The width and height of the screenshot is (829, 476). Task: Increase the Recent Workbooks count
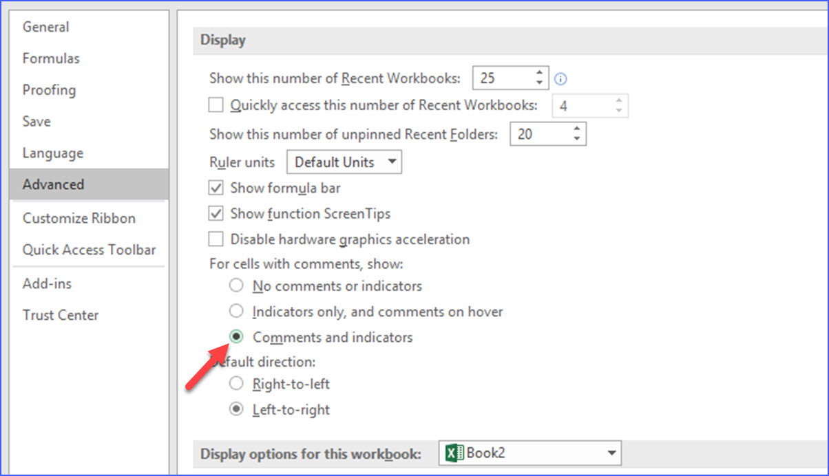[540, 73]
